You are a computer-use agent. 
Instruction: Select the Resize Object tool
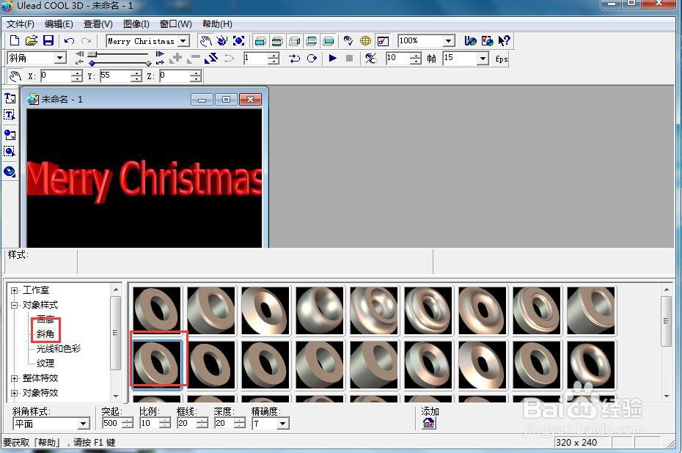(238, 41)
